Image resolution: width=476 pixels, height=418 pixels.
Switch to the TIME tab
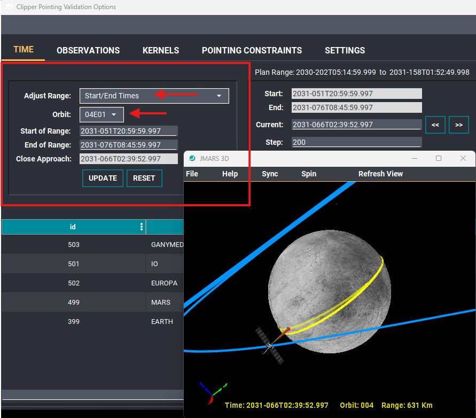pos(24,50)
